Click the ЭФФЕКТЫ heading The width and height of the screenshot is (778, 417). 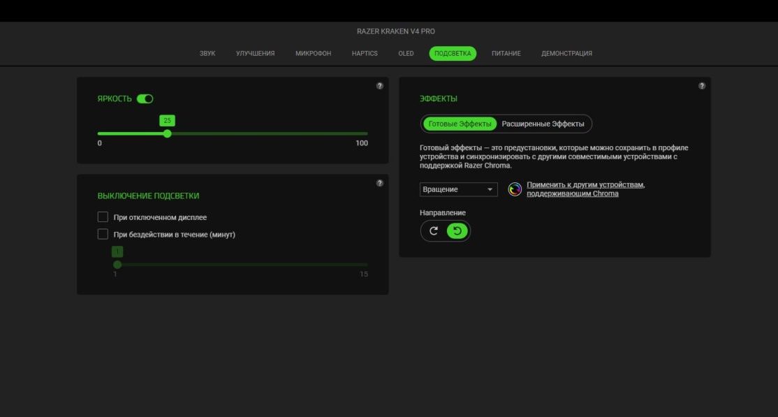click(x=439, y=98)
